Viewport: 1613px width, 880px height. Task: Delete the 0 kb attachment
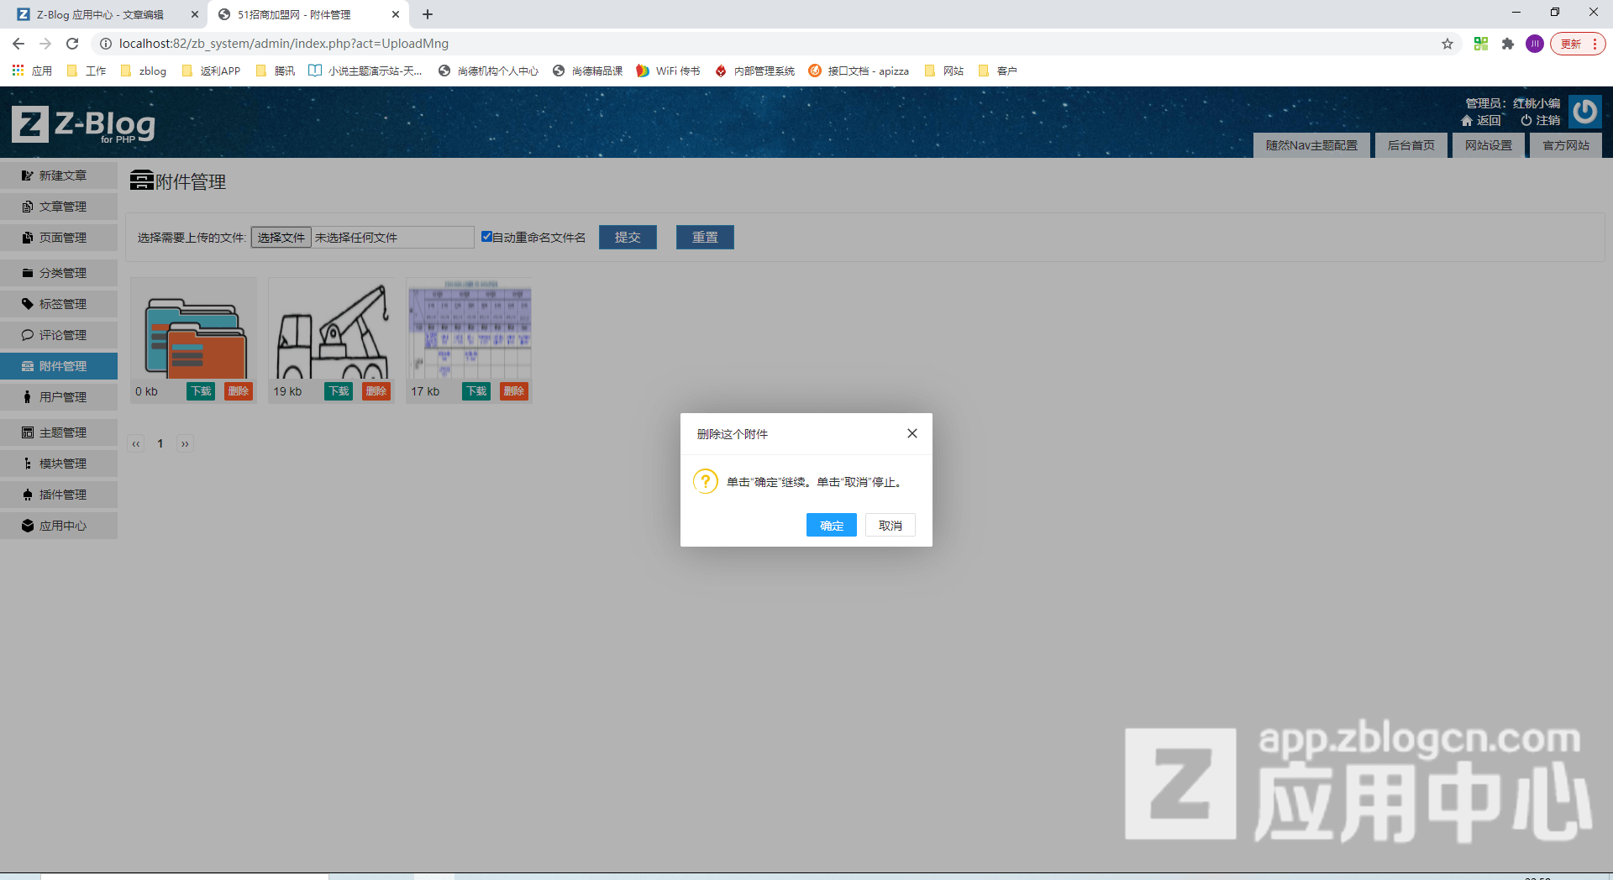click(x=239, y=391)
